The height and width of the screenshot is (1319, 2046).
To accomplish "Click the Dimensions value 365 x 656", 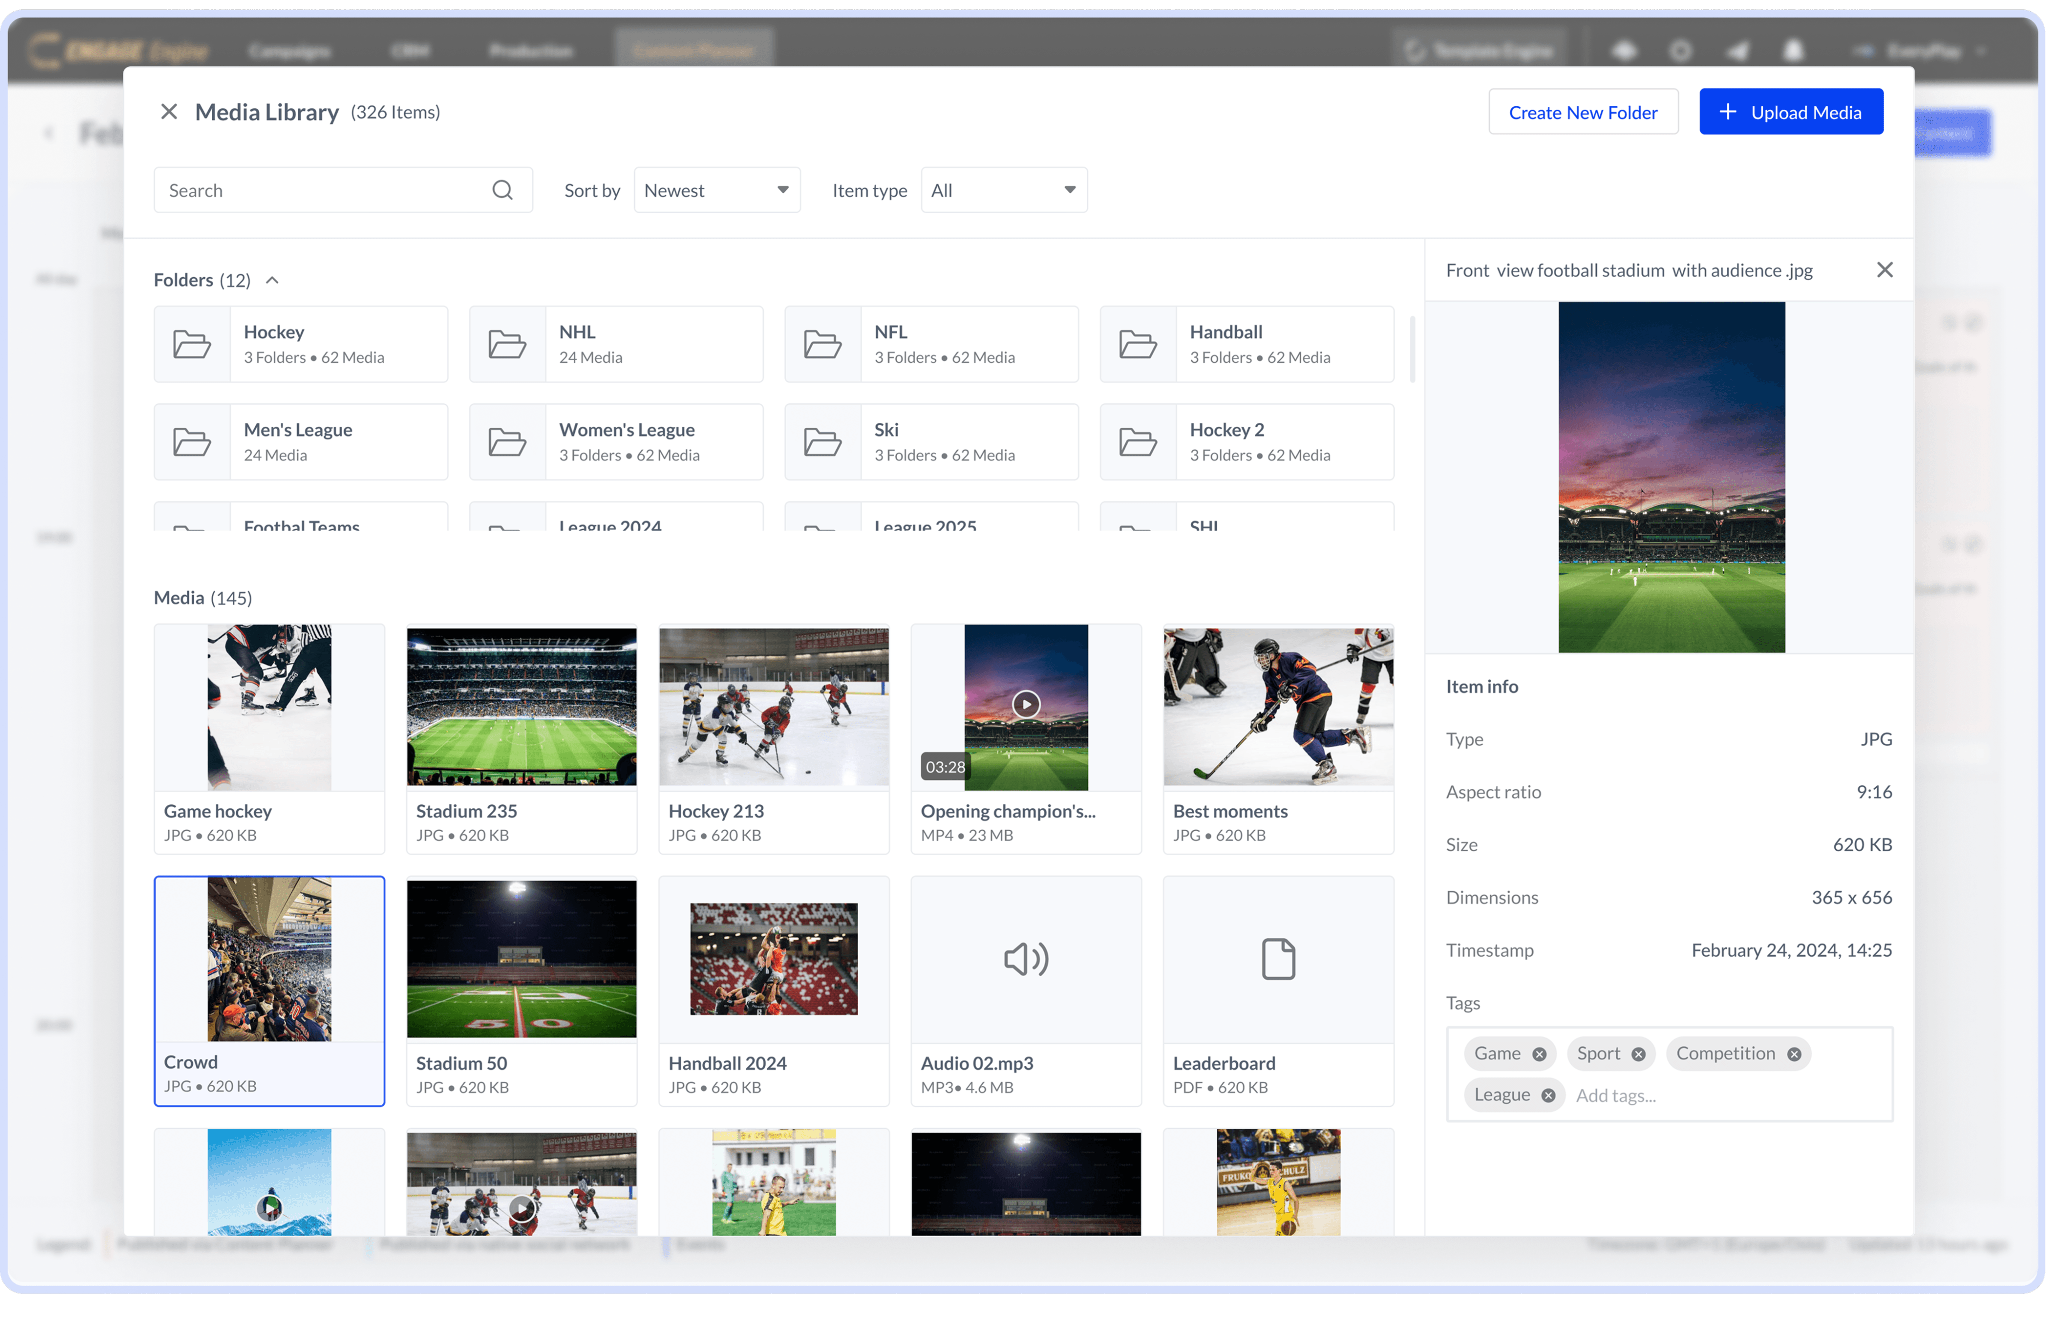I will coord(1852,898).
